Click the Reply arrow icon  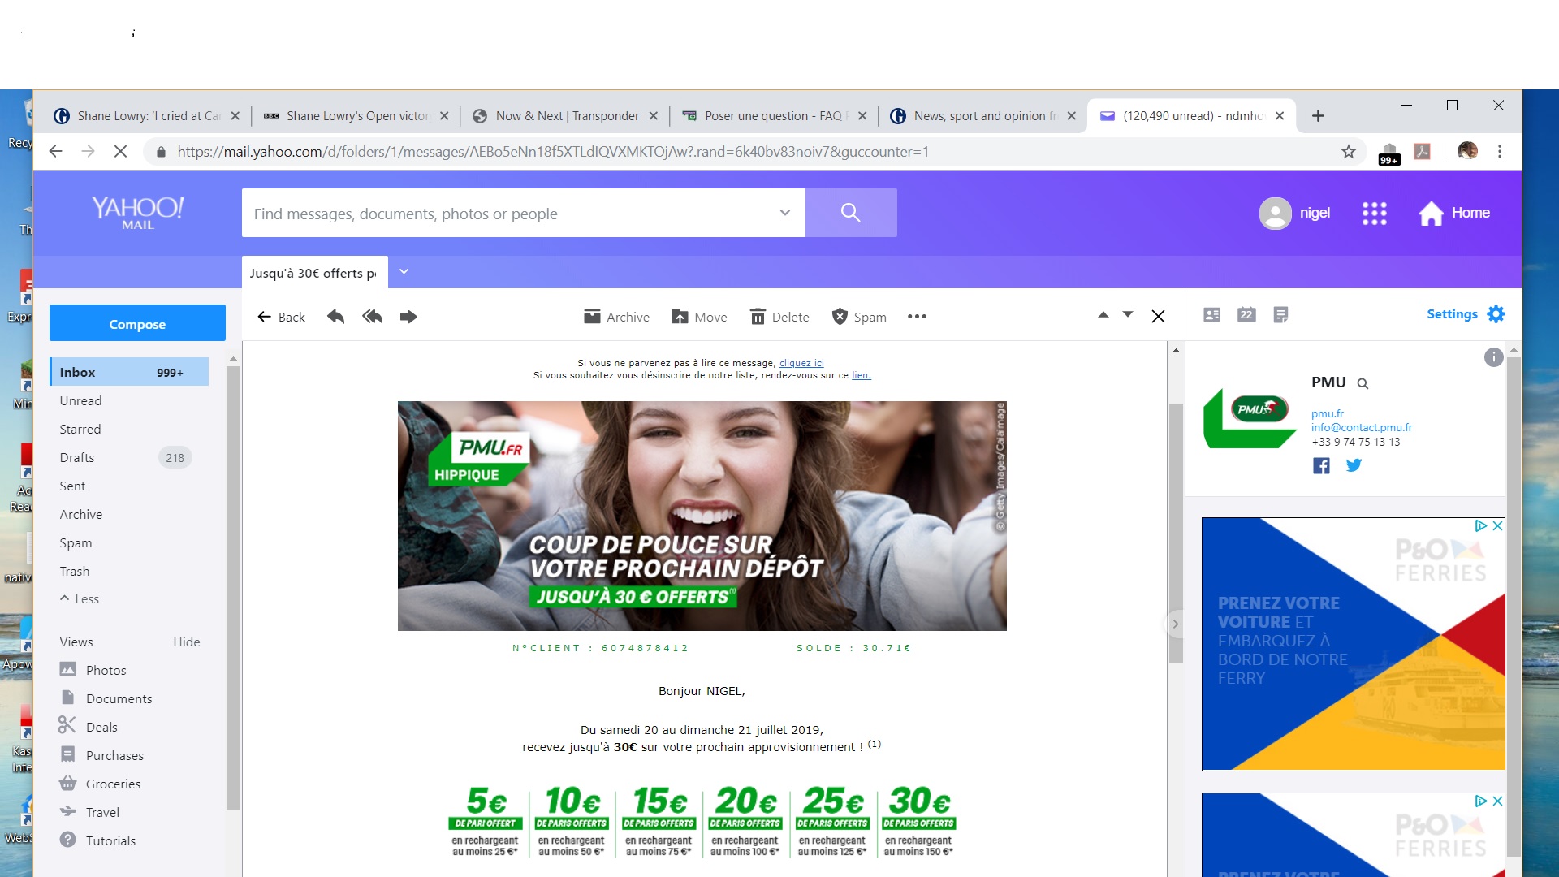coord(335,317)
